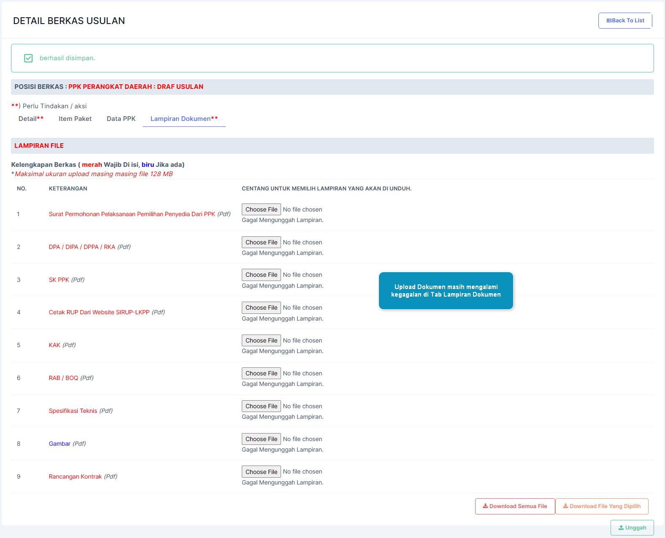Open the Detail tab
Screen dimensions: 665x538
(31, 119)
